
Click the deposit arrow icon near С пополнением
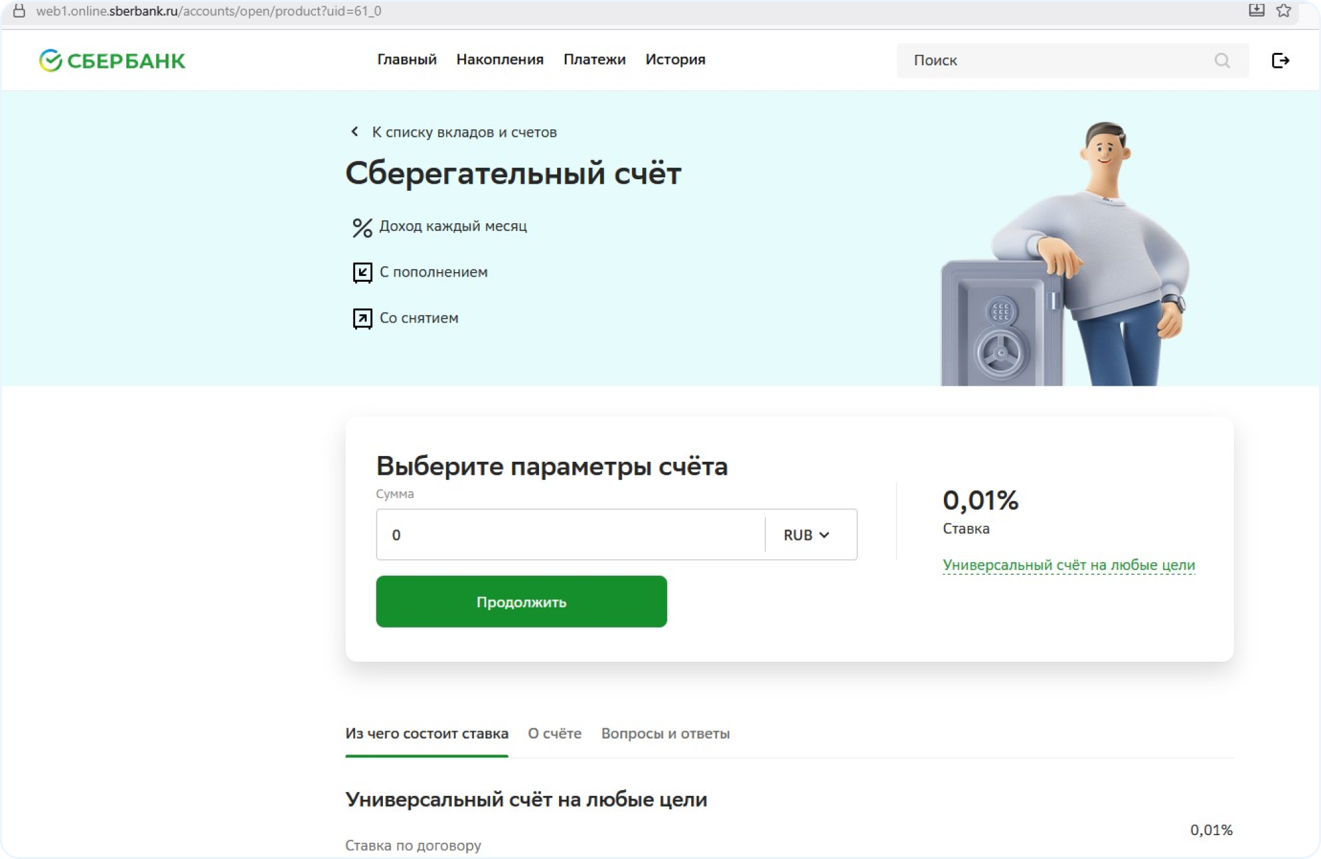point(362,272)
